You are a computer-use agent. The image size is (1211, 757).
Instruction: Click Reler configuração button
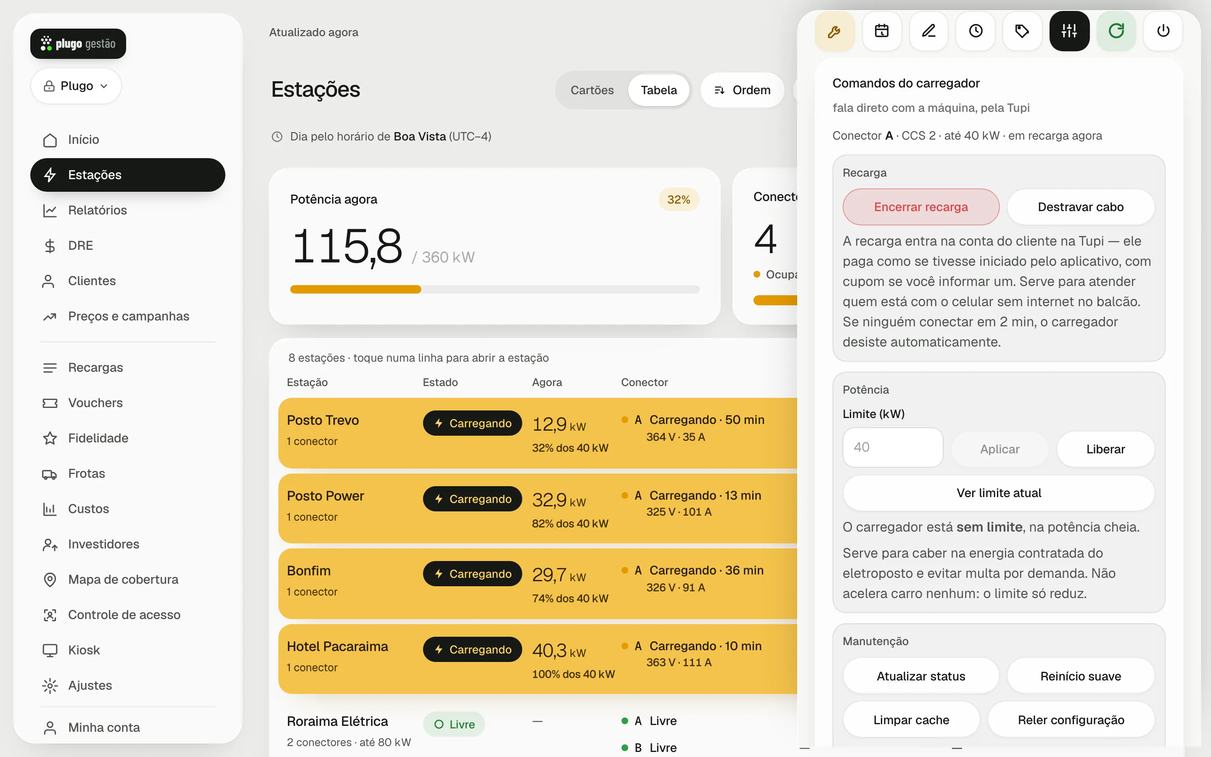(x=1071, y=720)
